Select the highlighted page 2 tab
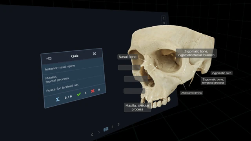The image size is (251, 141). 105,129
